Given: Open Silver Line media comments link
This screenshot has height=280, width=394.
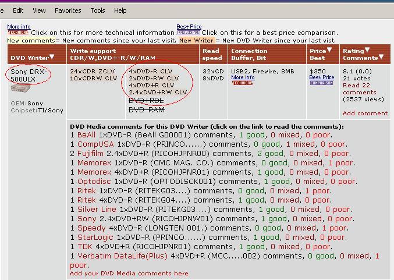Looking at the screenshot, I should pyautogui.click(x=97, y=210).
